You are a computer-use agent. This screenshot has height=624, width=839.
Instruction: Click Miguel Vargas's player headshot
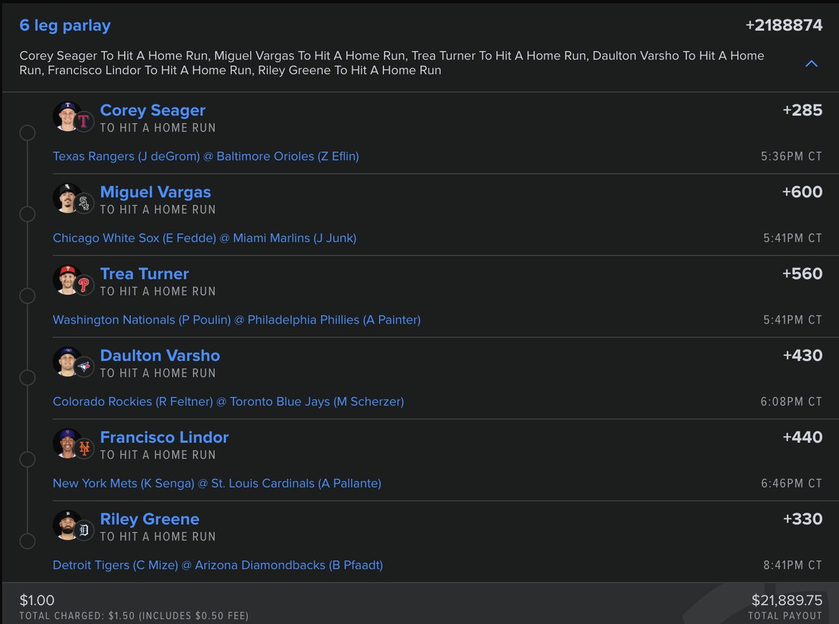[x=67, y=198]
